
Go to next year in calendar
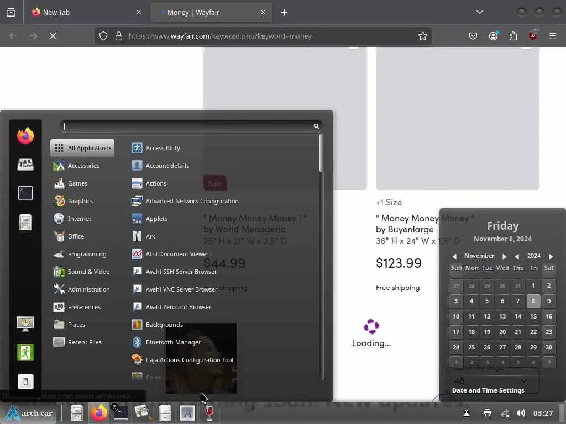tap(551, 256)
